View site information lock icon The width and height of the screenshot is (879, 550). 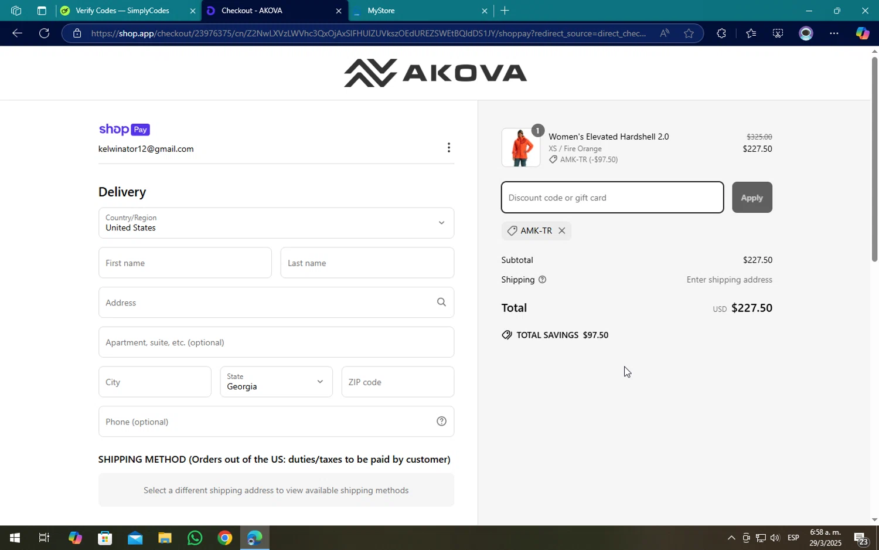click(77, 33)
